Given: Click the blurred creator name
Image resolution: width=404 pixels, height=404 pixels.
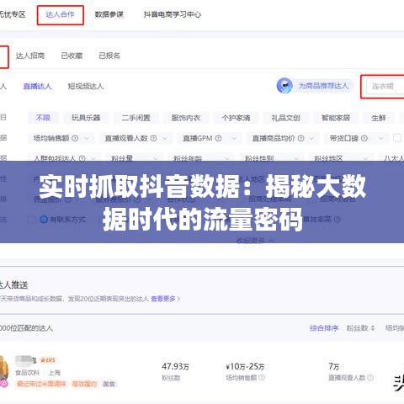Looking at the screenshot, I should tap(26, 360).
